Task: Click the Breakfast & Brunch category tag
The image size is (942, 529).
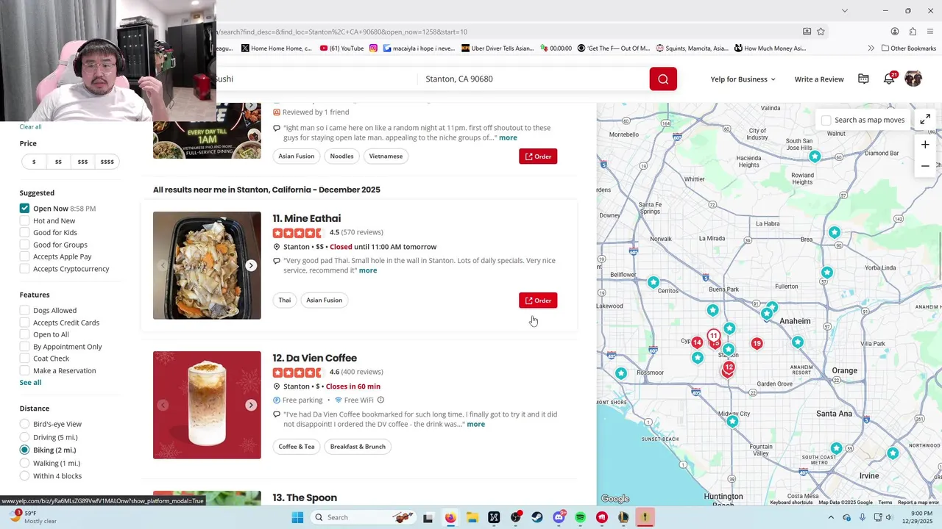Action: [358, 447]
